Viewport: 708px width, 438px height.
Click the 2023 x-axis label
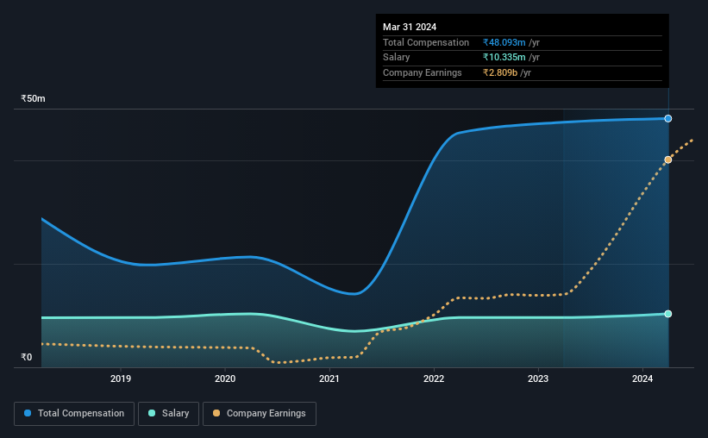[538, 379]
